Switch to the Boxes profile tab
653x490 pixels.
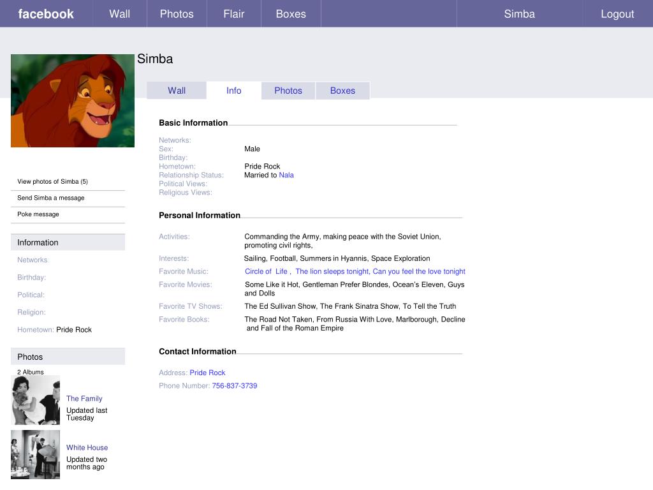click(x=342, y=91)
